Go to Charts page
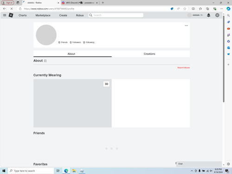The width and height of the screenshot is (232, 174). [x=23, y=15]
